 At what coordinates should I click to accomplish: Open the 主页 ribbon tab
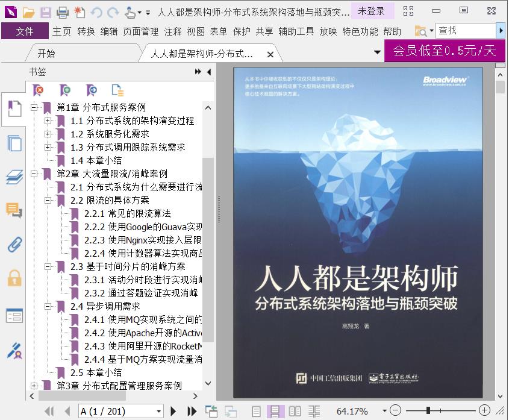click(x=61, y=31)
